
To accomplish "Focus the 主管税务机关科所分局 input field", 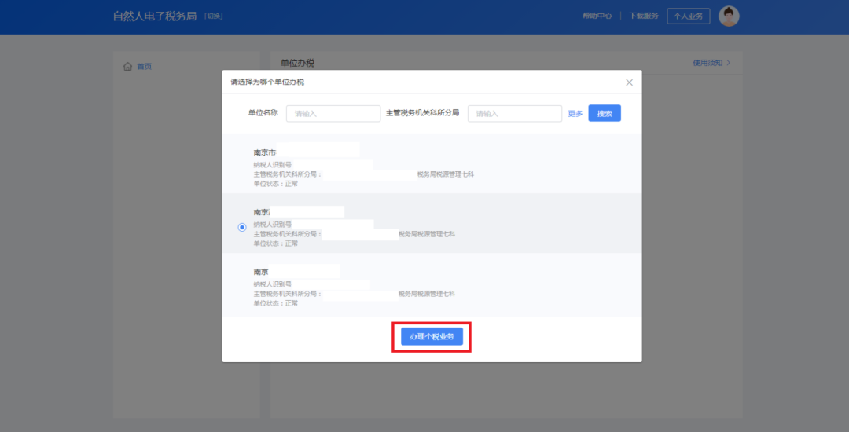I will (515, 114).
